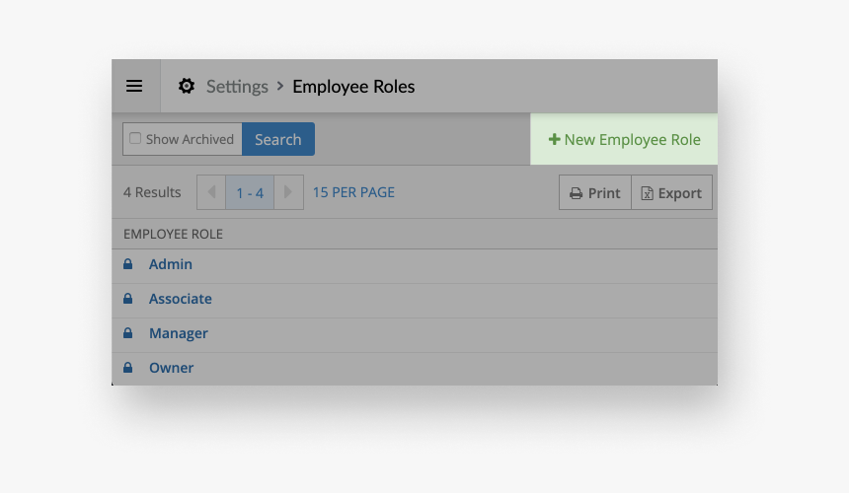Click the lock icon beside Associate

(x=127, y=299)
